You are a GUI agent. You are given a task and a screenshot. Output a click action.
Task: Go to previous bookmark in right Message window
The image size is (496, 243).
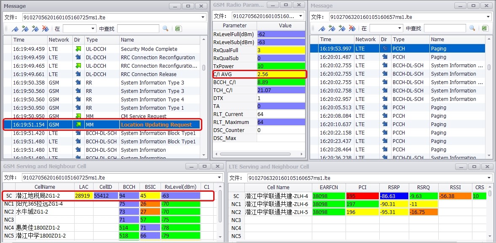[x=332, y=29]
